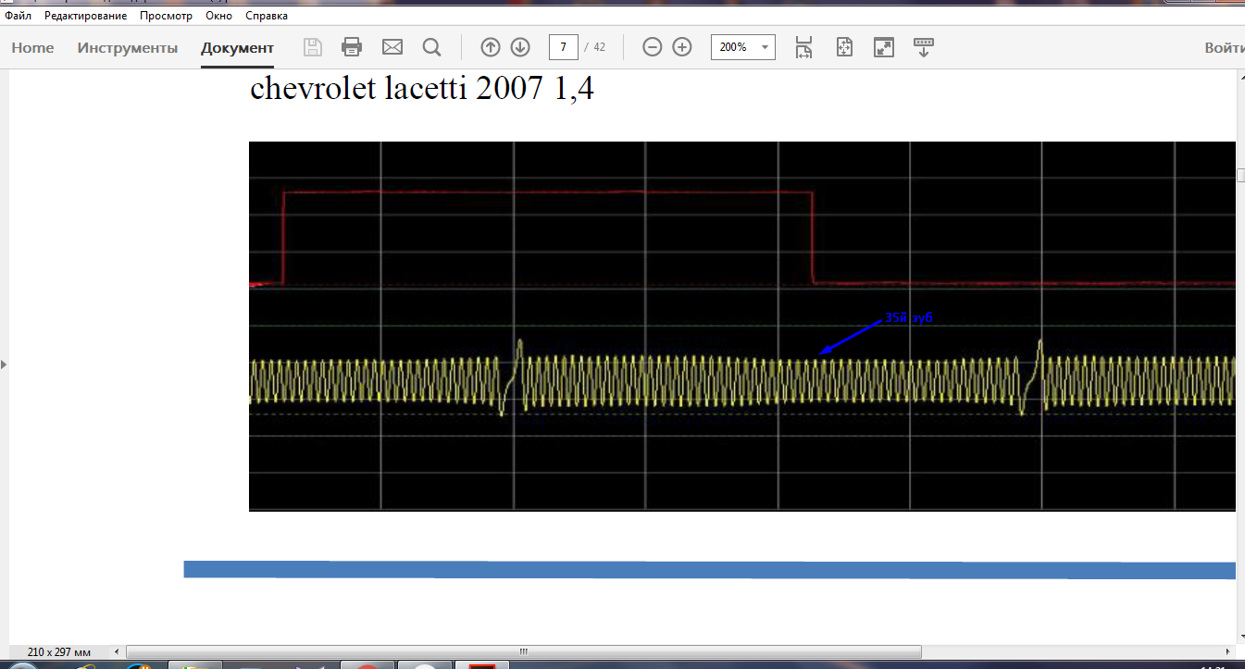This screenshot has height=669, width=1245.
Task: Expand the left navigation pane arrow
Action: coord(4,365)
